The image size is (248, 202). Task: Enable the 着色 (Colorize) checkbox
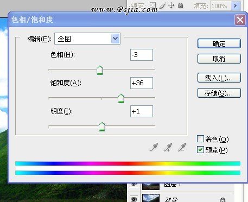point(200,139)
